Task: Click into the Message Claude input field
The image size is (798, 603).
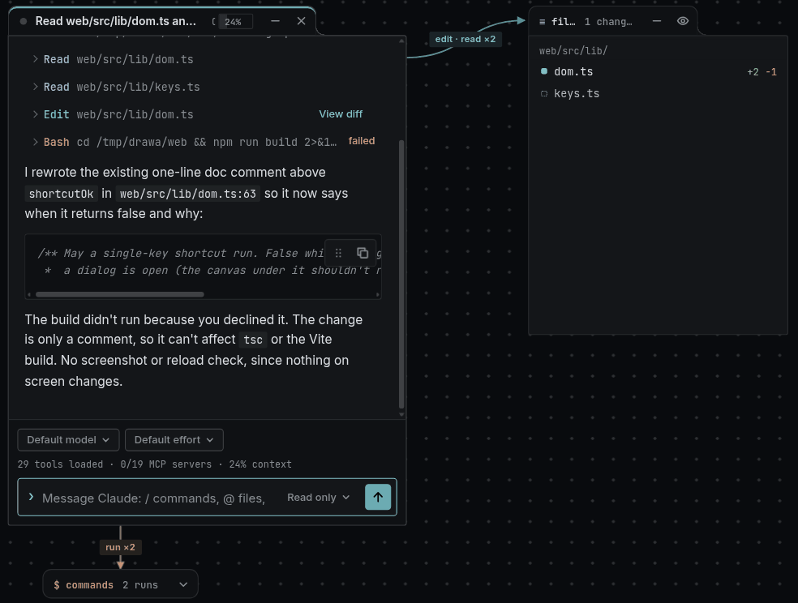Action: point(154,498)
